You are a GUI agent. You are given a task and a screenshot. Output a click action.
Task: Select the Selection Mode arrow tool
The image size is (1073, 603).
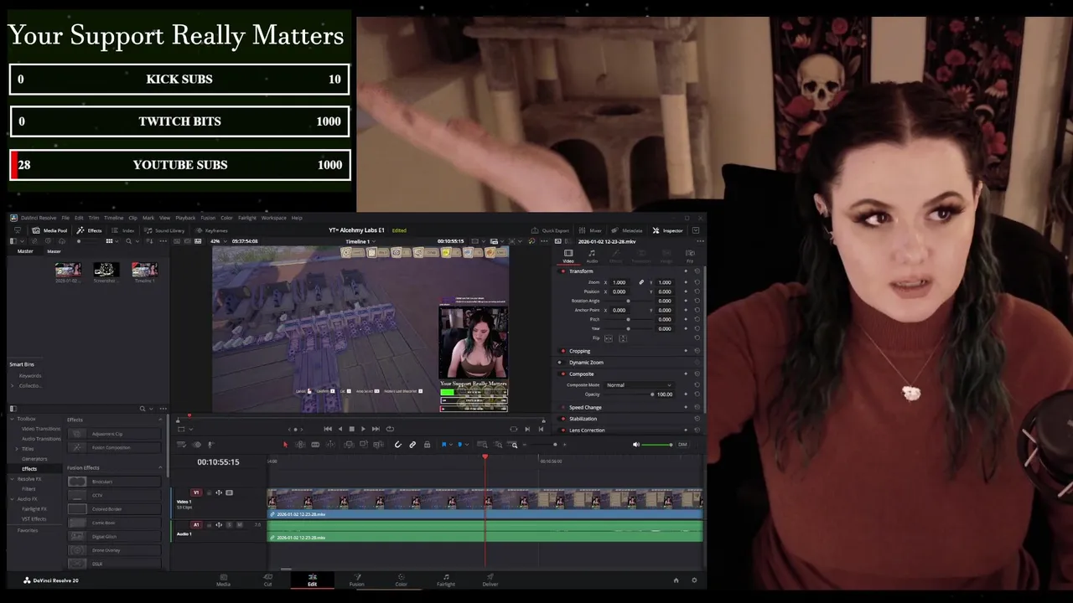click(x=285, y=445)
